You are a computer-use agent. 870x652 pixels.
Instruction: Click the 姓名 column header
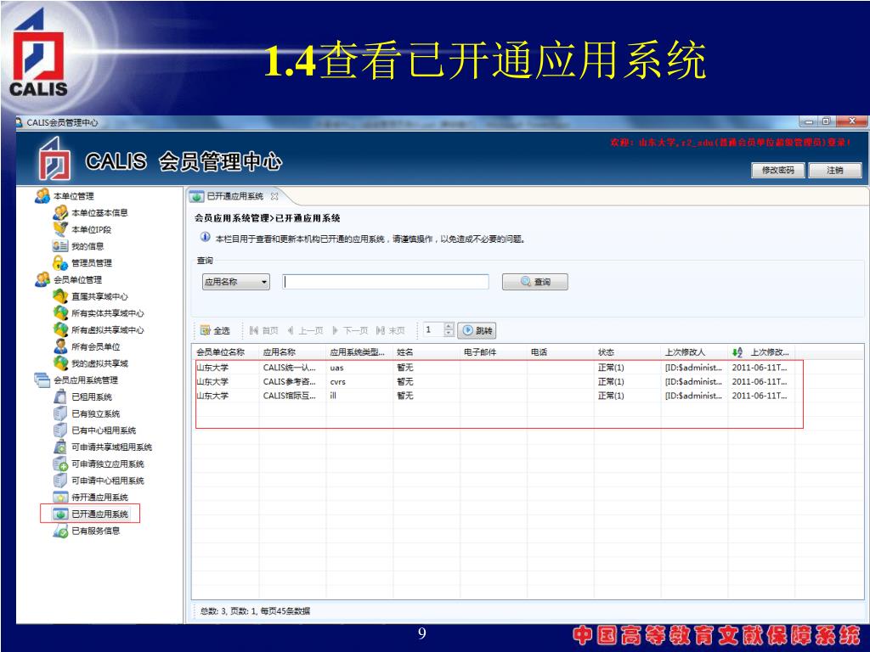(427, 352)
